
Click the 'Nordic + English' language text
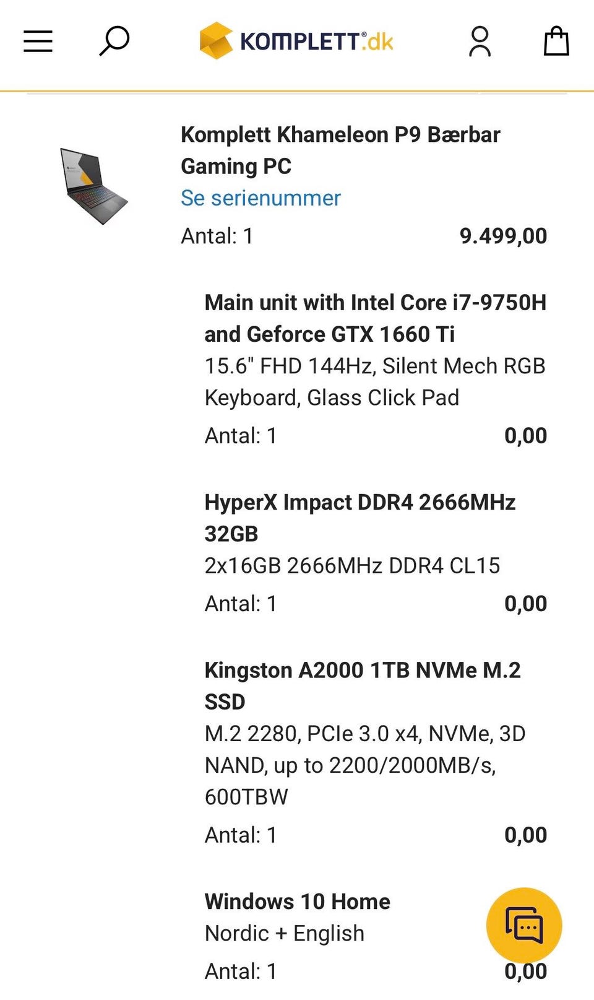click(284, 933)
